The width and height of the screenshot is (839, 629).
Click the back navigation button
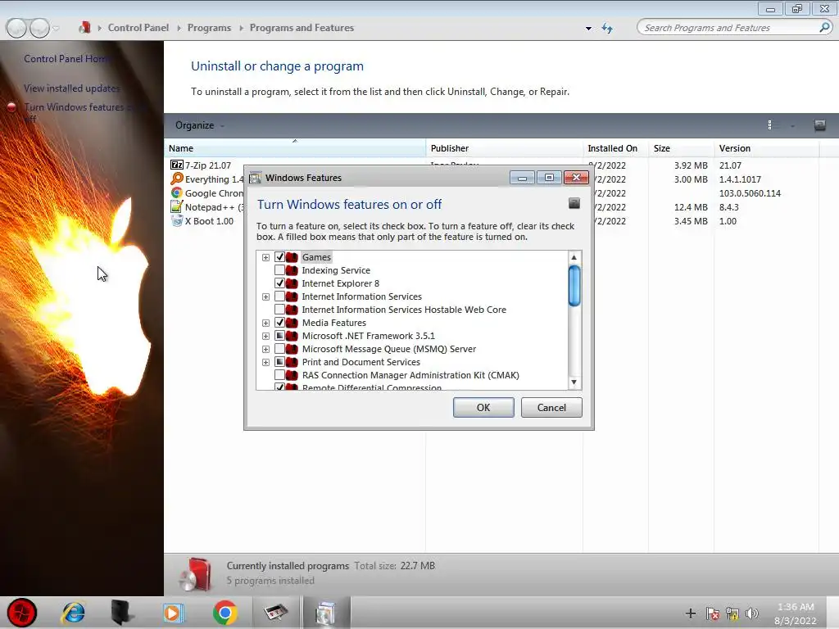16,28
